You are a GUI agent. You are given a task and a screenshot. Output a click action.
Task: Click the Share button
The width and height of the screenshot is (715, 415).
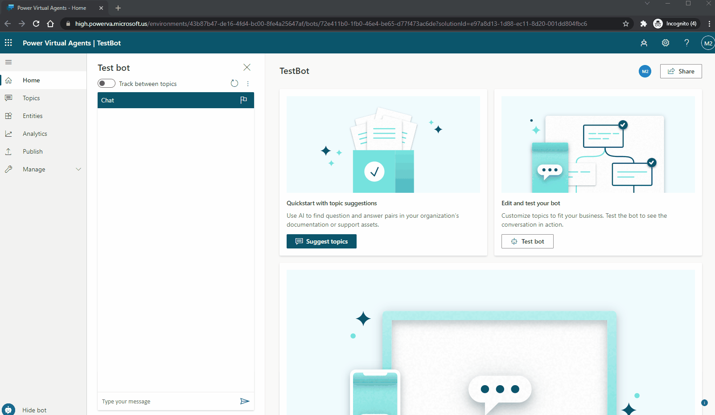[x=681, y=71]
